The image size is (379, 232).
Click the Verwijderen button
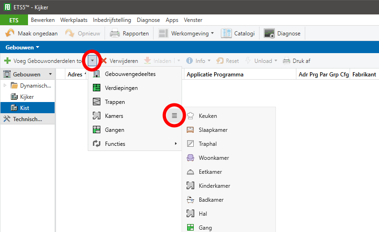pos(119,61)
